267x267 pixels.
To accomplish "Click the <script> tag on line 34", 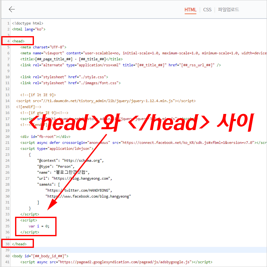I will 29,220.
